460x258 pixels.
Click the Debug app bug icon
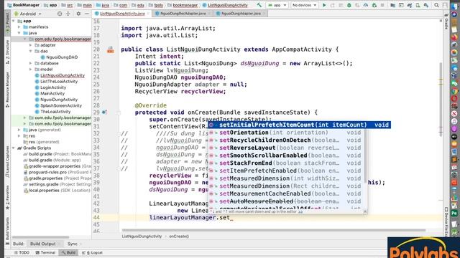tap(349, 5)
